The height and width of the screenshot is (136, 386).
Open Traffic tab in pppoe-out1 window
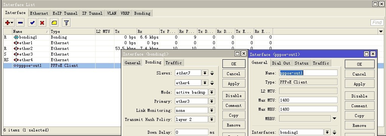click(321, 63)
